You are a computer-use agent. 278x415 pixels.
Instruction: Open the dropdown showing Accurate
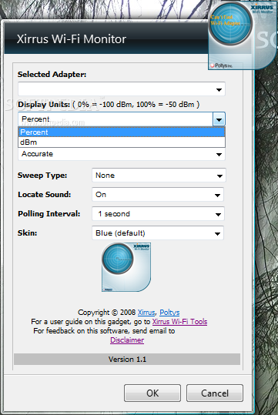point(122,154)
